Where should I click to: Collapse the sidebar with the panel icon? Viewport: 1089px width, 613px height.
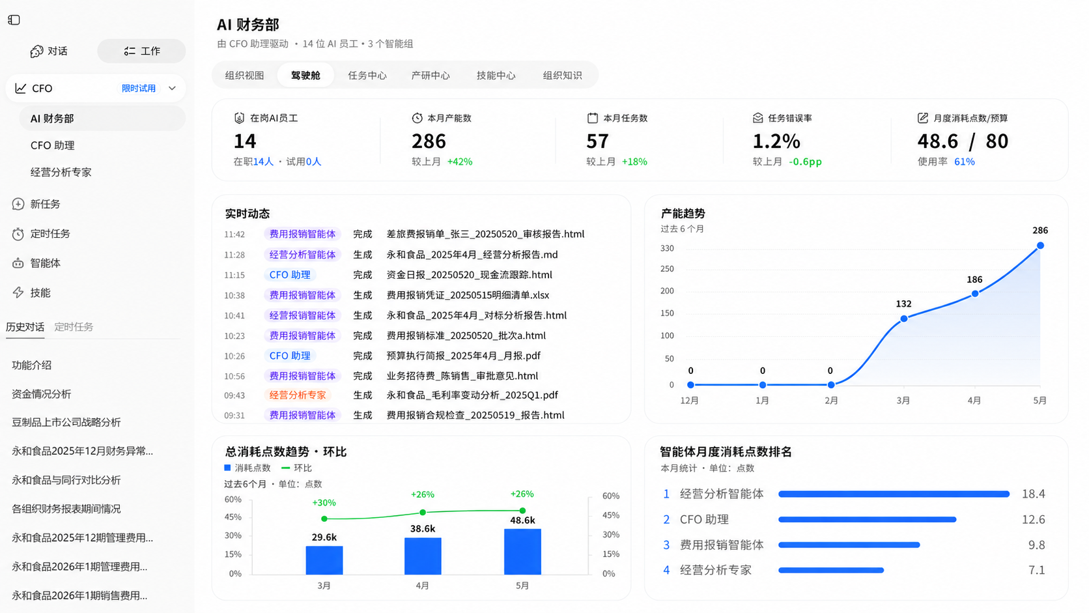(x=14, y=20)
